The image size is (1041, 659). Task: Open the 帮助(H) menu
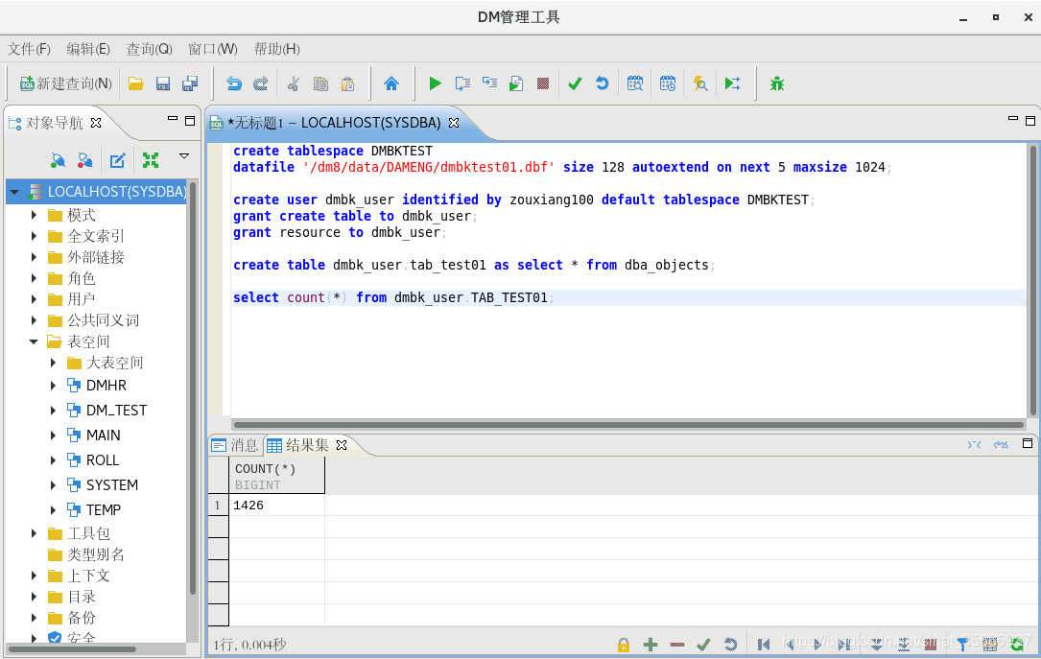click(x=277, y=49)
